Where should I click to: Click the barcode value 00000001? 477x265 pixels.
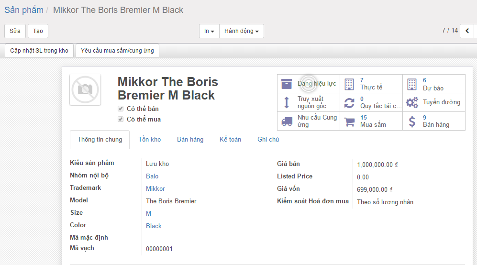click(x=159, y=249)
